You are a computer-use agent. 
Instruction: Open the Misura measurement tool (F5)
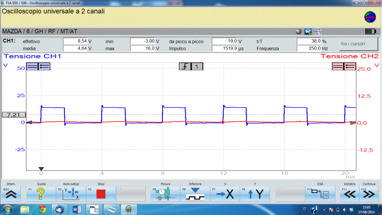click(x=165, y=194)
